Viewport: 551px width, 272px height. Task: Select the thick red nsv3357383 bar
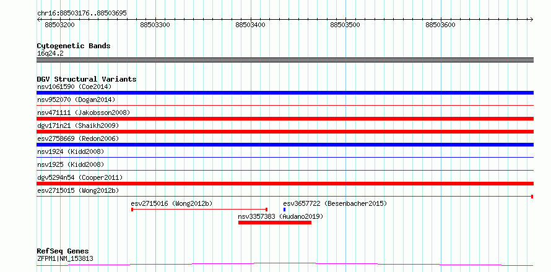[275, 223]
